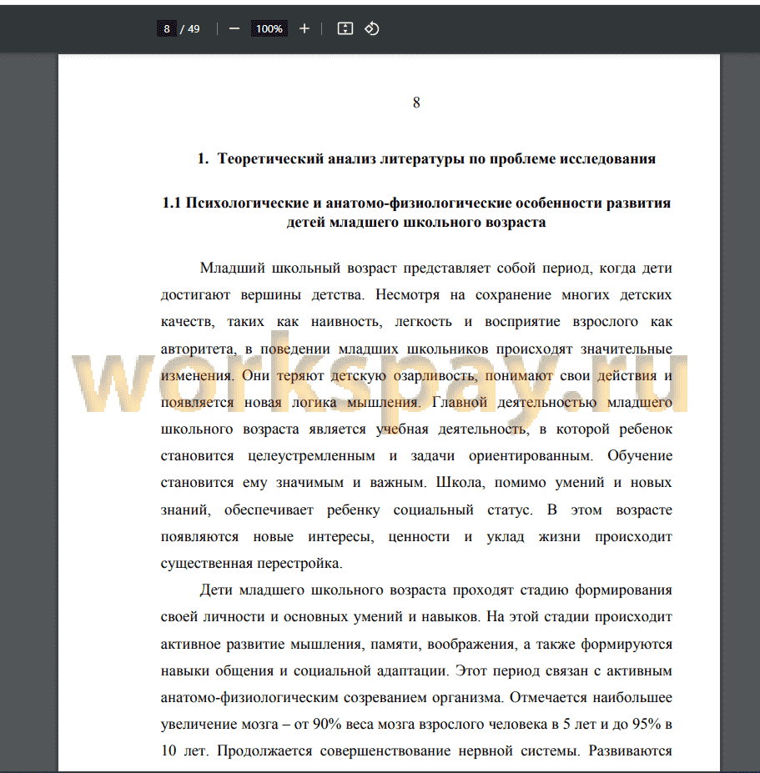Click the line starting "10 лет. Продолжается совершенствование"
Image resolution: width=760 pixels, height=773 pixels.
point(416,750)
